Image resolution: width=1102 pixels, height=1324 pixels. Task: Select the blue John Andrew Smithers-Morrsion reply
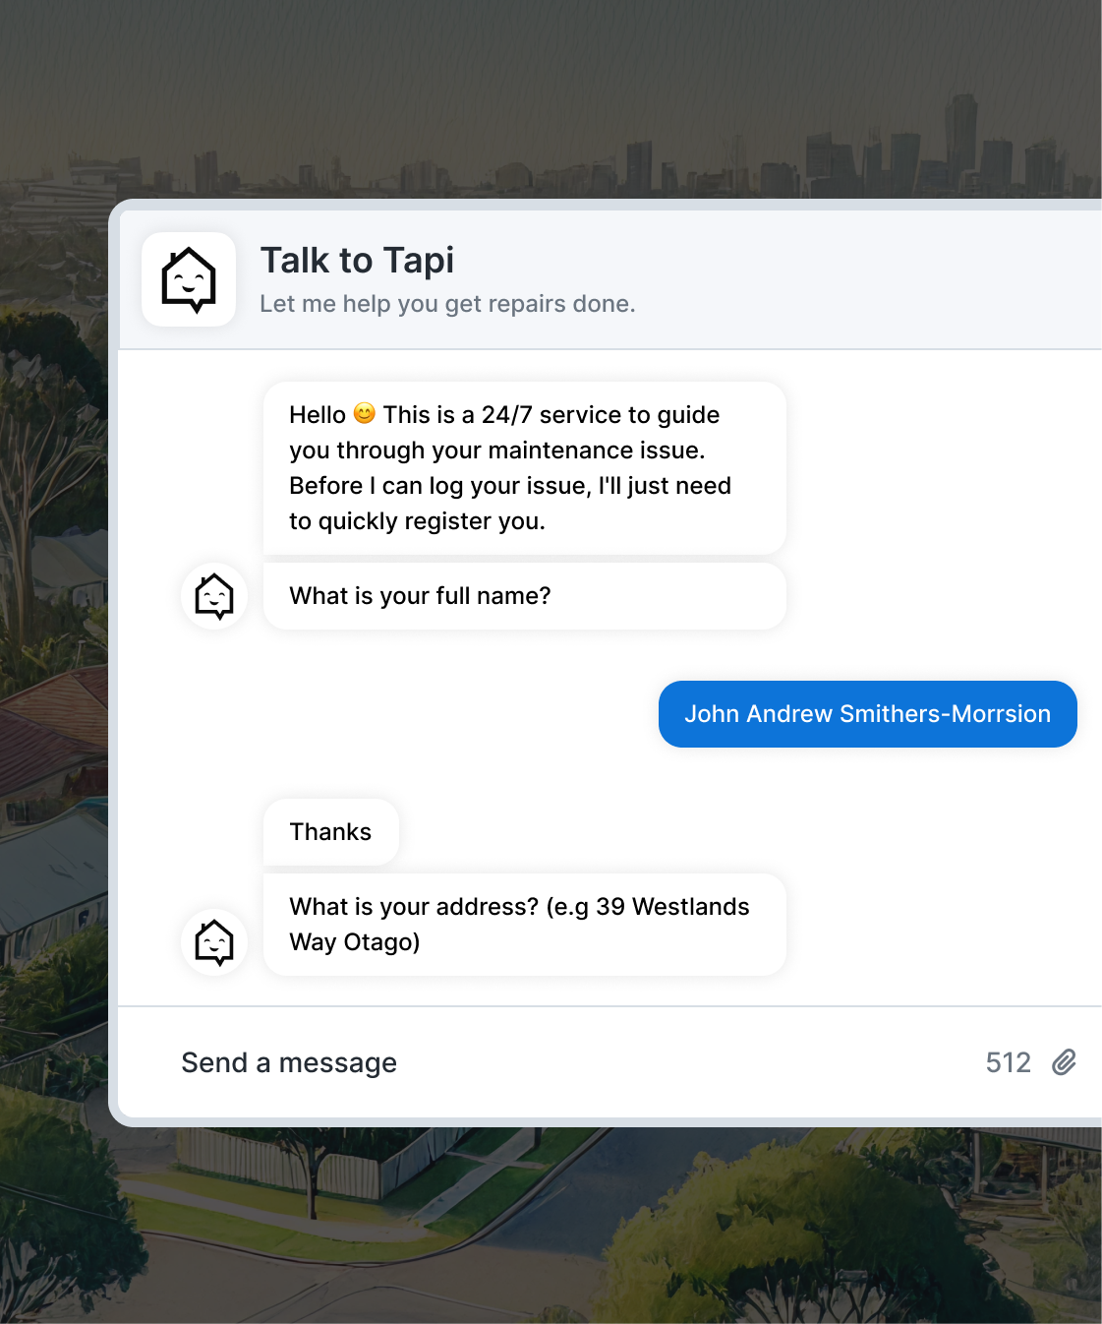pyautogui.click(x=868, y=714)
